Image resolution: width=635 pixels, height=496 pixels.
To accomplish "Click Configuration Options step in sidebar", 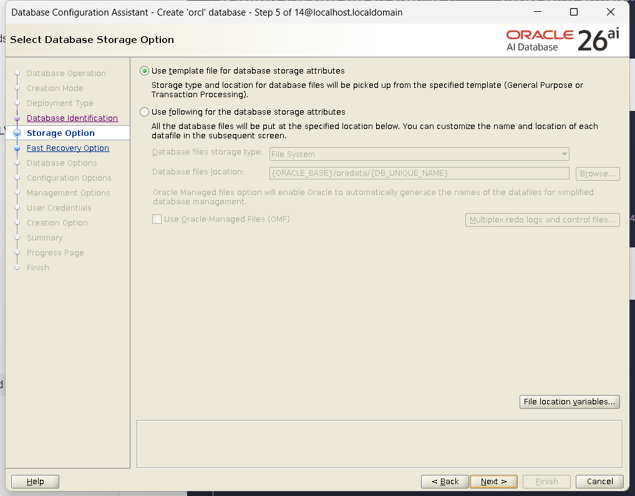I will (69, 178).
